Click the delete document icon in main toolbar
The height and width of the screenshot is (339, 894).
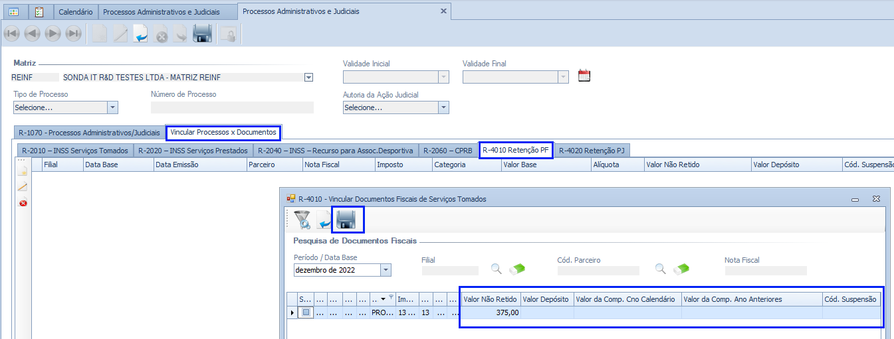coord(161,34)
